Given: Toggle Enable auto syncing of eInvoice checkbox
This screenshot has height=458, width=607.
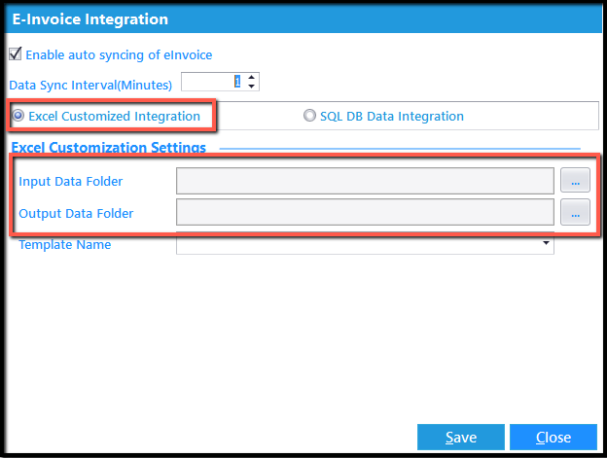Looking at the screenshot, I should pos(16,53).
